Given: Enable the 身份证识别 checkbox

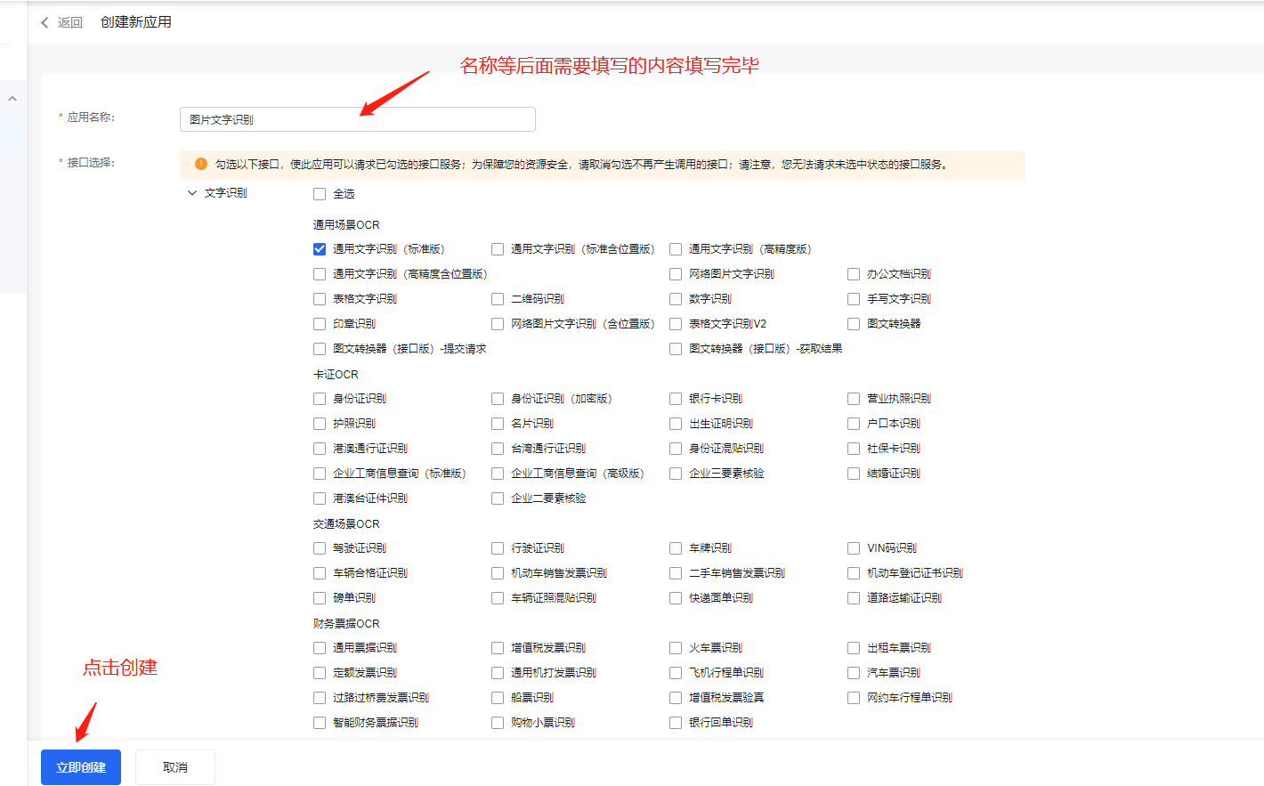Looking at the screenshot, I should (320, 399).
